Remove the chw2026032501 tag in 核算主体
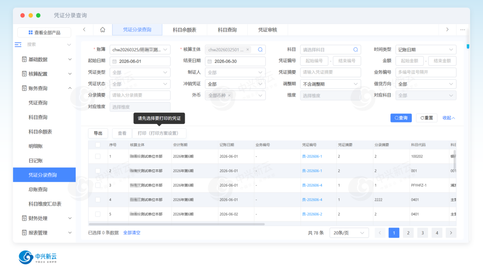The width and height of the screenshot is (483, 272). click(248, 50)
